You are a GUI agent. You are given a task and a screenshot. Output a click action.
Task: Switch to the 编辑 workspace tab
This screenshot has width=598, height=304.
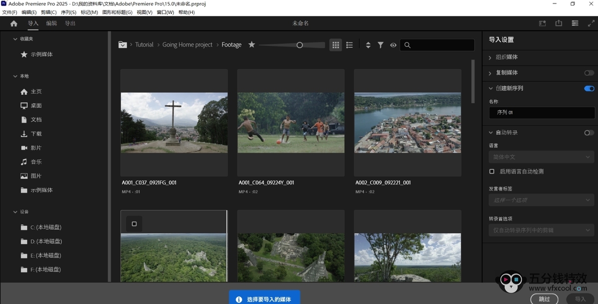(51, 23)
